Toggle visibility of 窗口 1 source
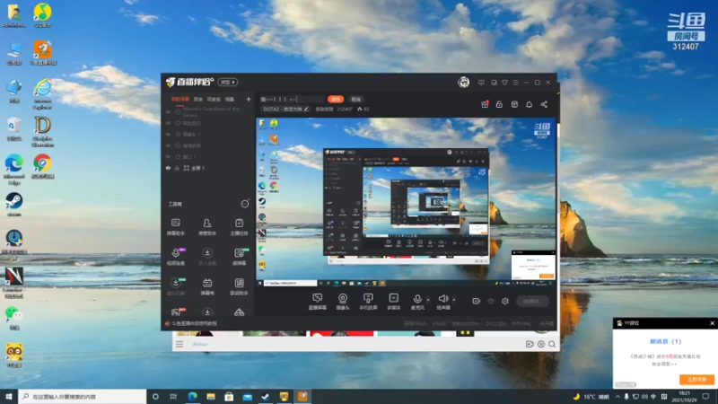The image size is (718, 404). [x=168, y=156]
